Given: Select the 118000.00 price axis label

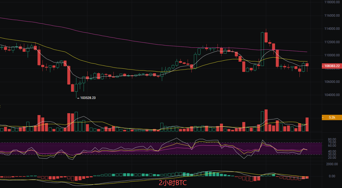Looking at the screenshot, I should [332, 2].
